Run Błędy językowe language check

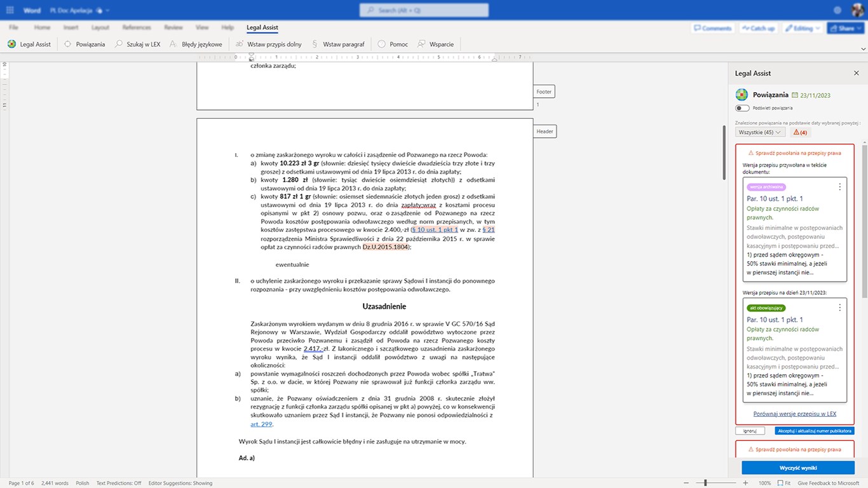click(196, 44)
